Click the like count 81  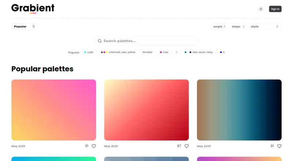(x=272, y=146)
